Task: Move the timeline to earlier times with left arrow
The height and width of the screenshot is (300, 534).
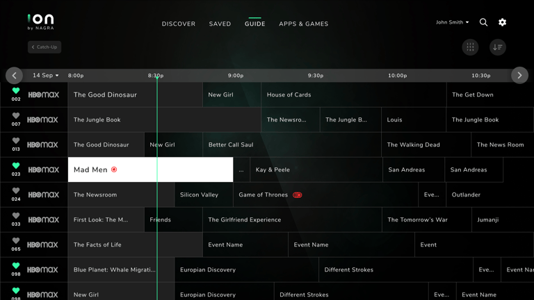Action: pos(15,76)
